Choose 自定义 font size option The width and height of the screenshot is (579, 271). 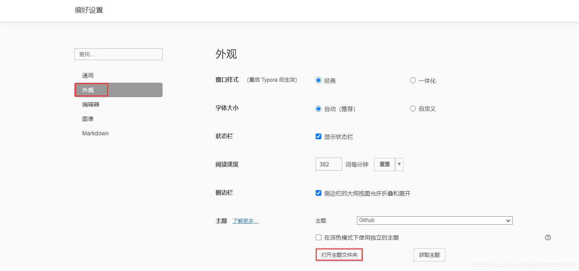coord(413,108)
